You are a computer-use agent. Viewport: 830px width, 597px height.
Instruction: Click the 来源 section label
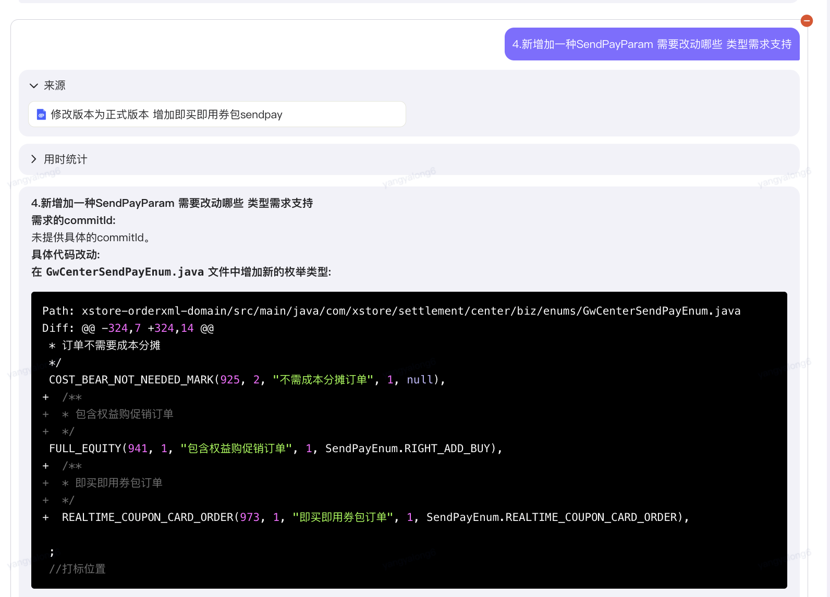[x=55, y=85]
